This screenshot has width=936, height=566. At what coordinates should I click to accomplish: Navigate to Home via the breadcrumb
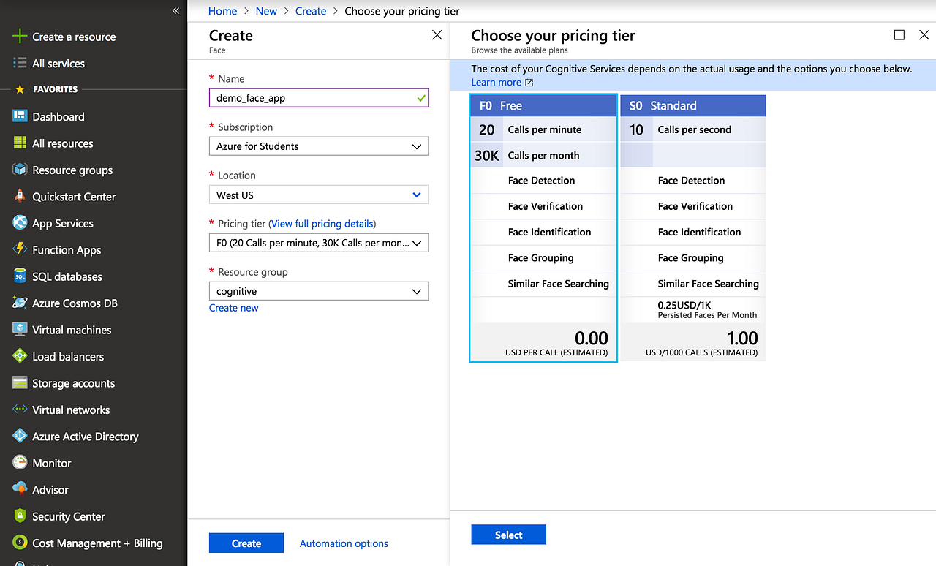(222, 11)
